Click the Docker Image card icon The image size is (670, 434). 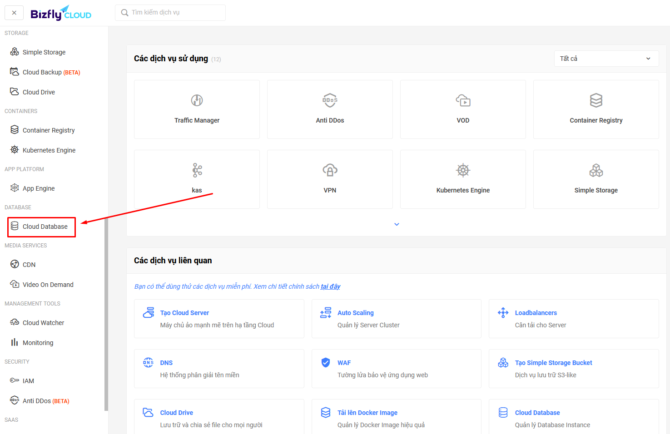tap(326, 412)
